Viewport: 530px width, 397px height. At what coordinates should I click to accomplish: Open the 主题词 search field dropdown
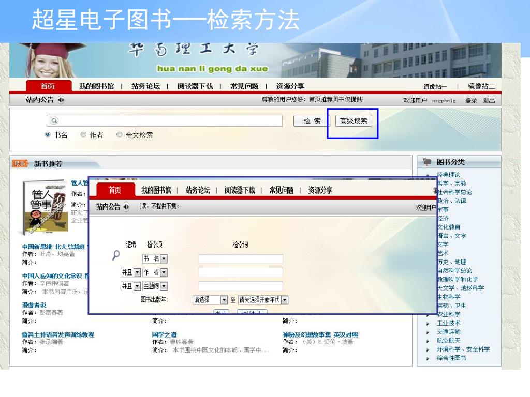click(164, 286)
